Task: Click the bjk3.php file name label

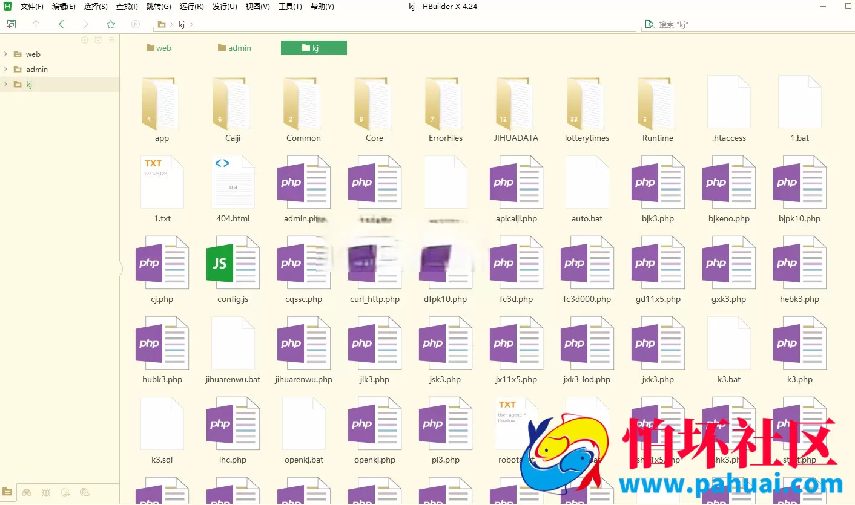Action: (x=658, y=218)
